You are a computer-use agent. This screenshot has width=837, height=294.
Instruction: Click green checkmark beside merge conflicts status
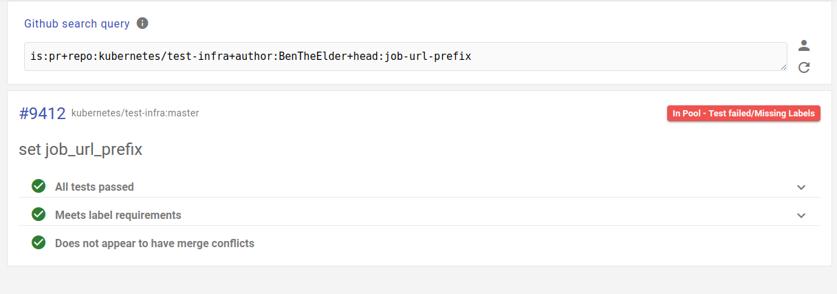(x=39, y=242)
